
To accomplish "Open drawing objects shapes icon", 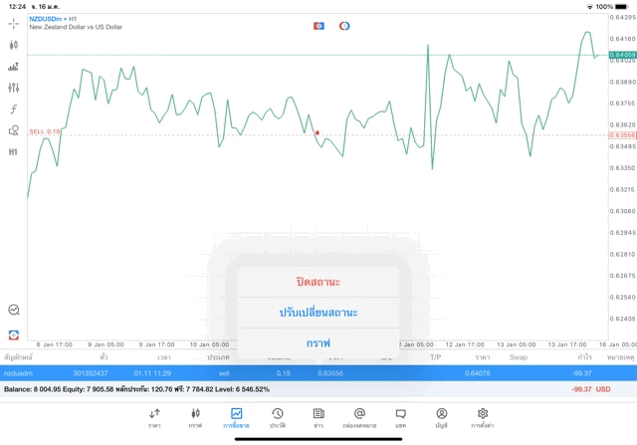I will click(13, 130).
